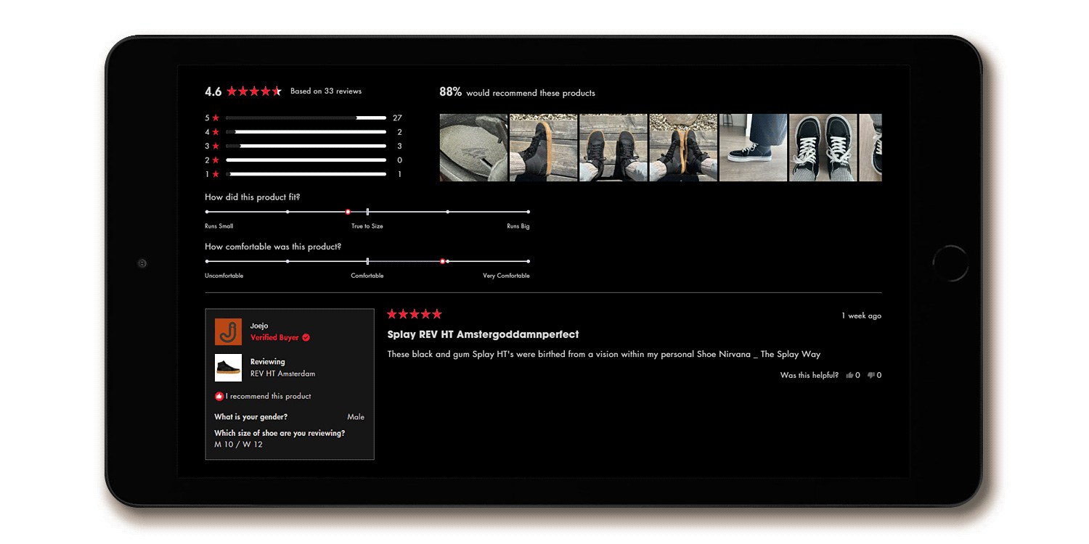The image size is (1089, 544).
Task: Click Joejo's orange J avatar
Action: [x=228, y=331]
